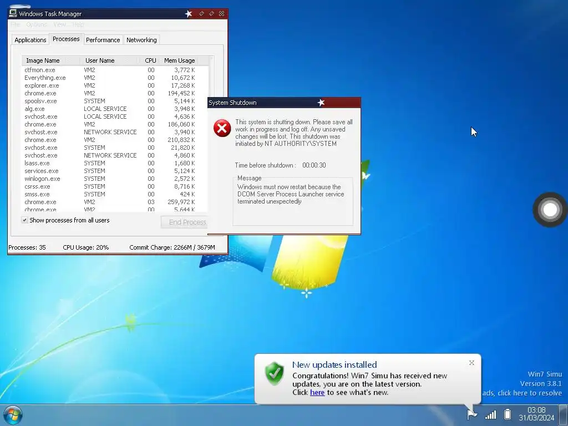Uncheck Show processes from all users
568x426 pixels.
[24, 220]
